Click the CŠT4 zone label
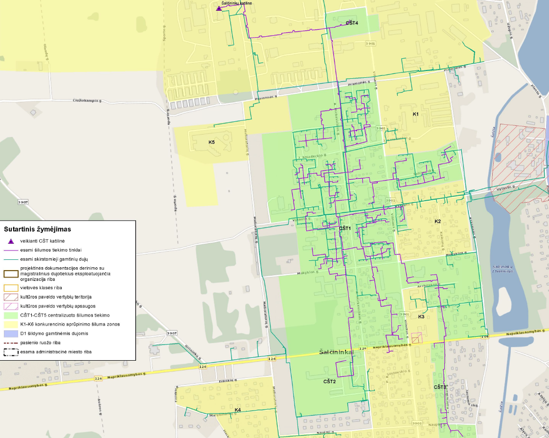549x438 pixels. pos(352,23)
